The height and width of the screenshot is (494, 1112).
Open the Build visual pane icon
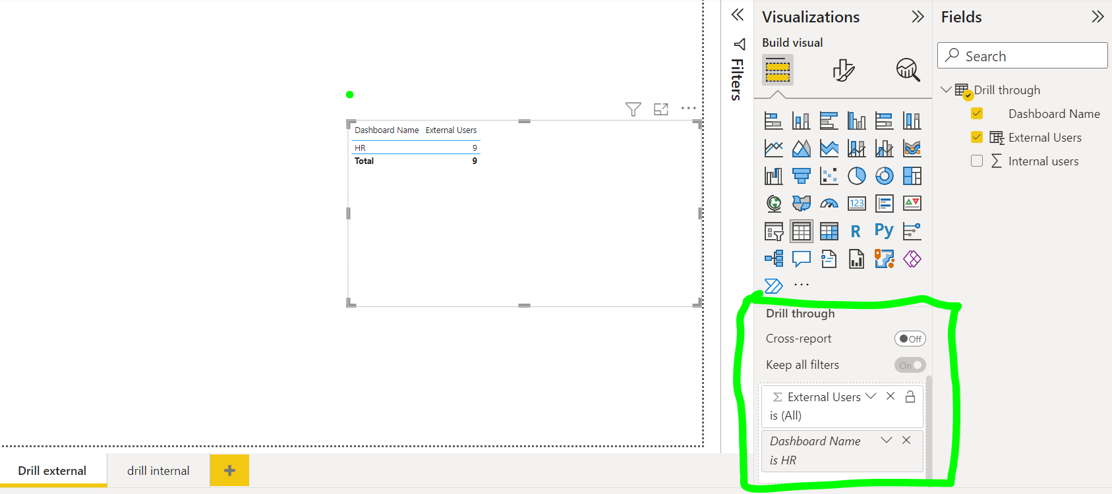[x=778, y=70]
